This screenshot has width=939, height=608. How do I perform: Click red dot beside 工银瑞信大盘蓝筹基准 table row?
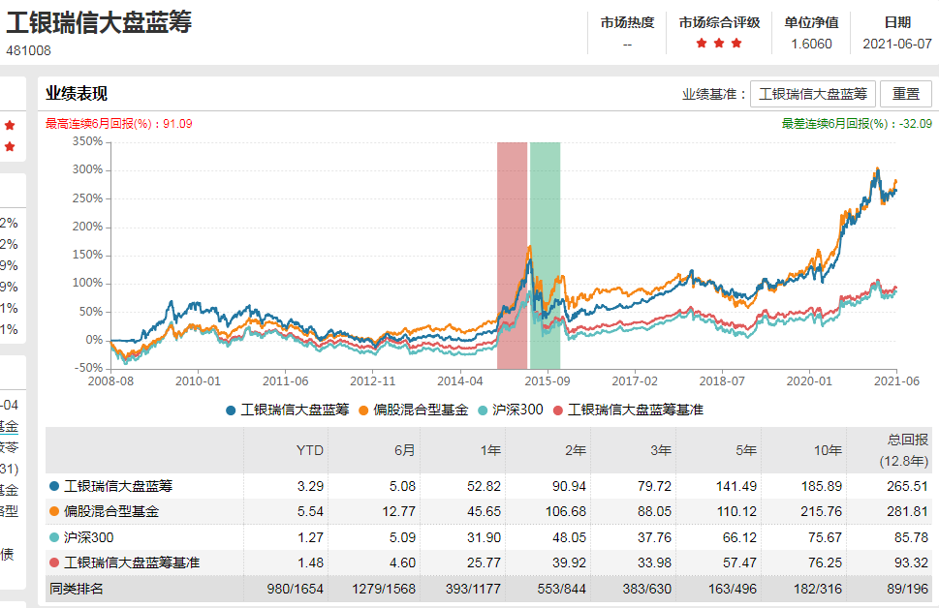pyautogui.click(x=54, y=562)
